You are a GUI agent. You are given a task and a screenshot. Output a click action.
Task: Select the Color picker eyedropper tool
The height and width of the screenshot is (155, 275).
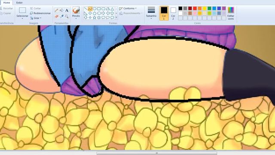point(61,16)
